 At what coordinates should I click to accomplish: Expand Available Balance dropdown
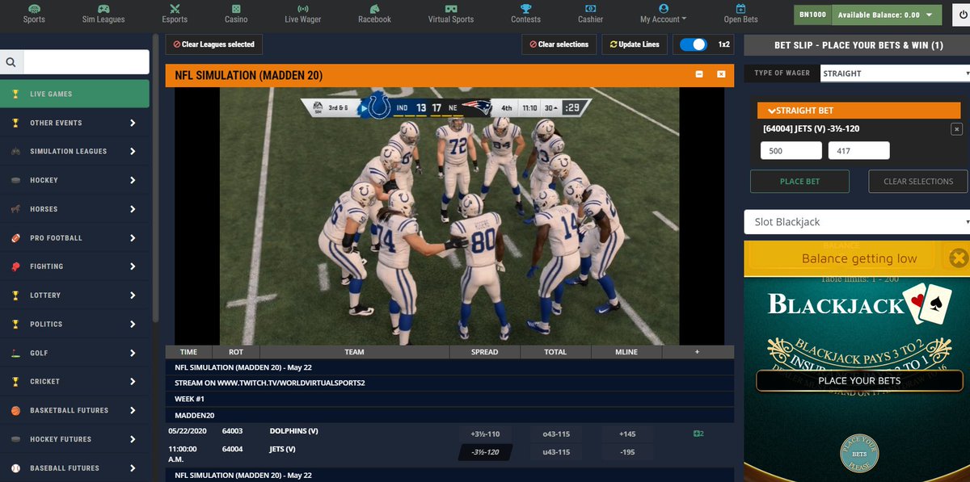[x=887, y=15]
